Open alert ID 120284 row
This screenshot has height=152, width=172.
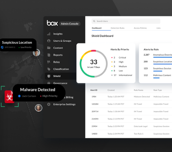pos(131,104)
